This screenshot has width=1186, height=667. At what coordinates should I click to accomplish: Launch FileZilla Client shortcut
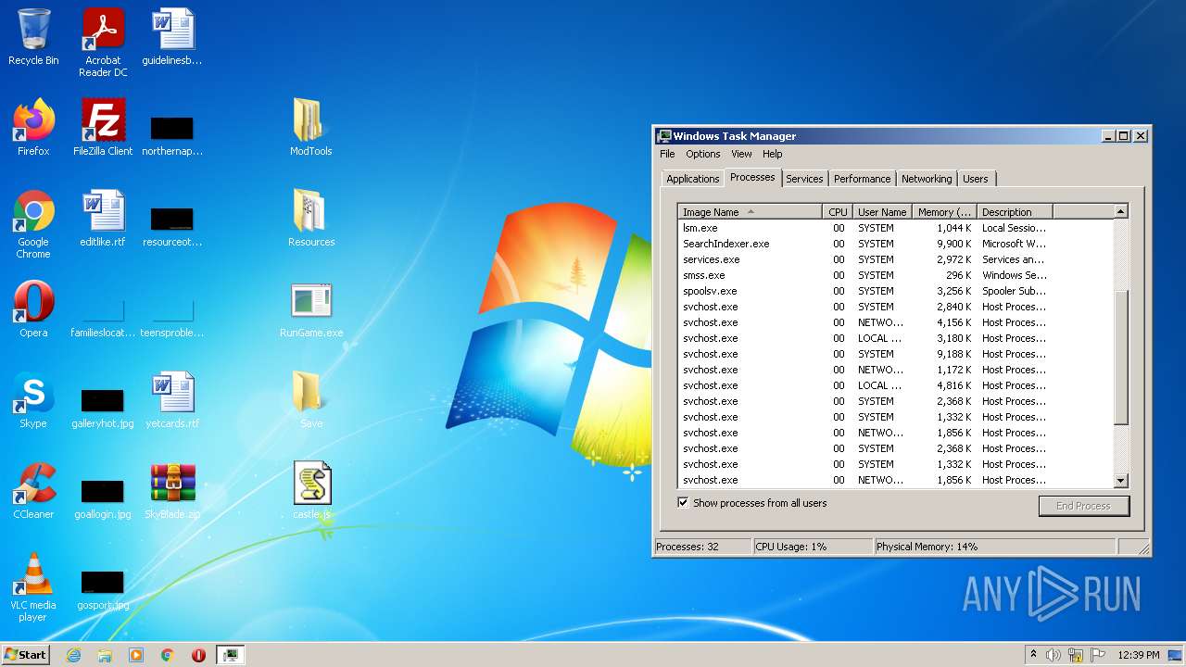[x=103, y=128]
